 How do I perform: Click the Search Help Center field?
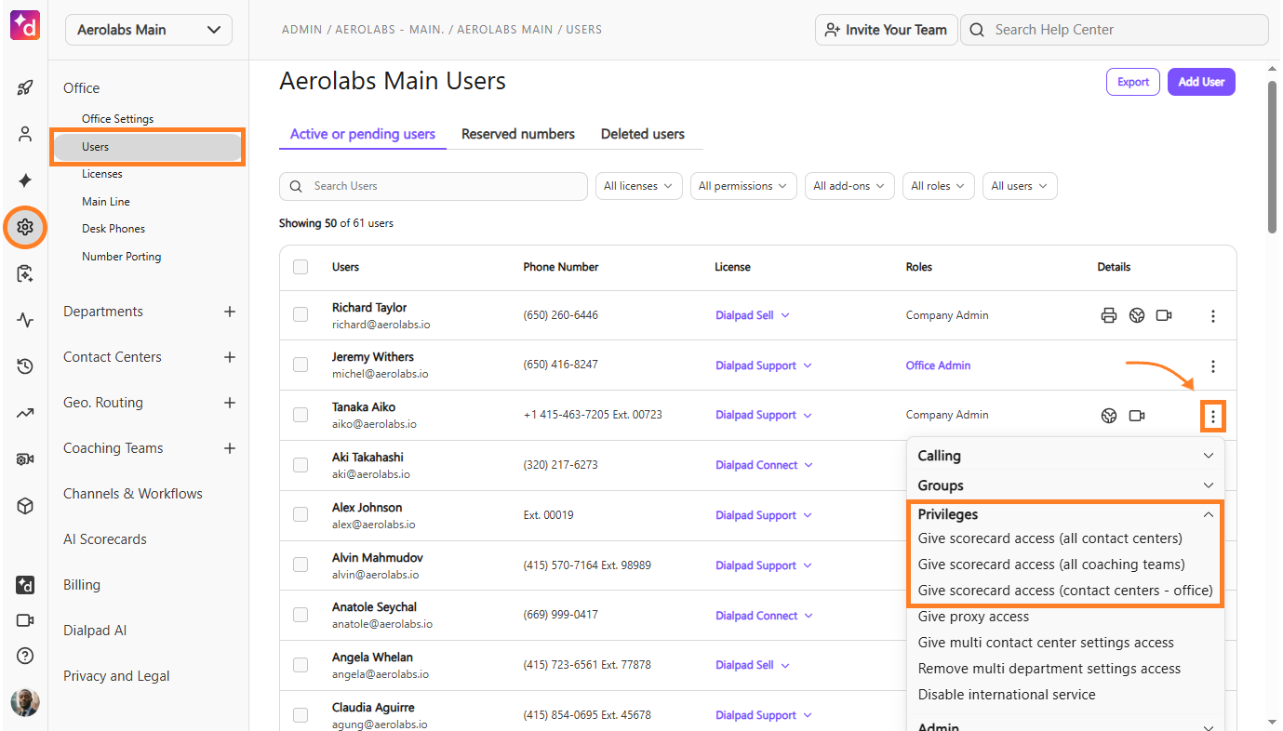pyautogui.click(x=1115, y=30)
